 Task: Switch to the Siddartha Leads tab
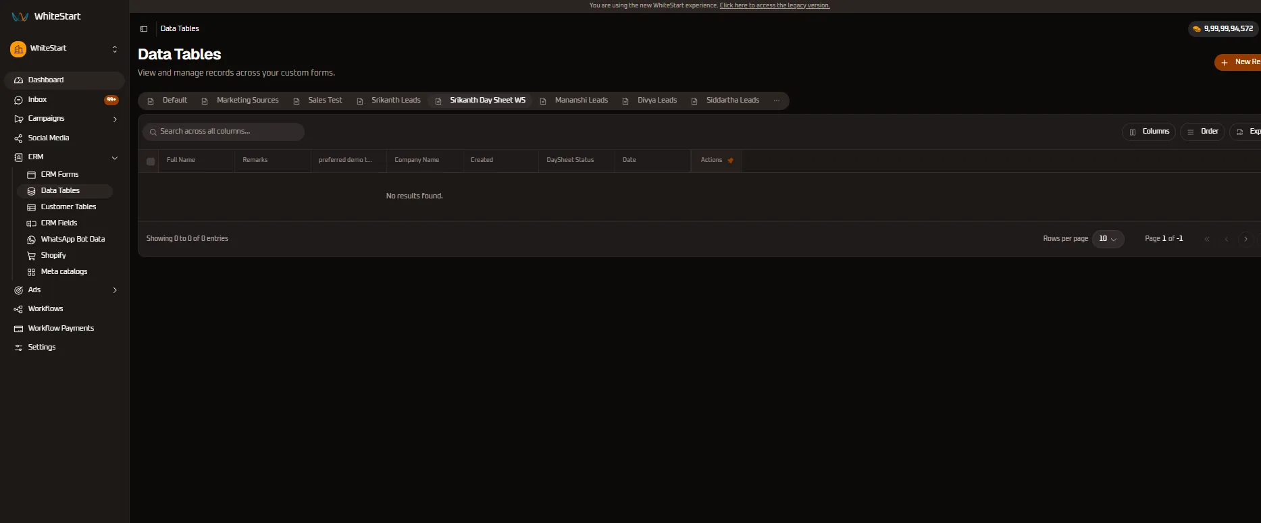point(725,101)
